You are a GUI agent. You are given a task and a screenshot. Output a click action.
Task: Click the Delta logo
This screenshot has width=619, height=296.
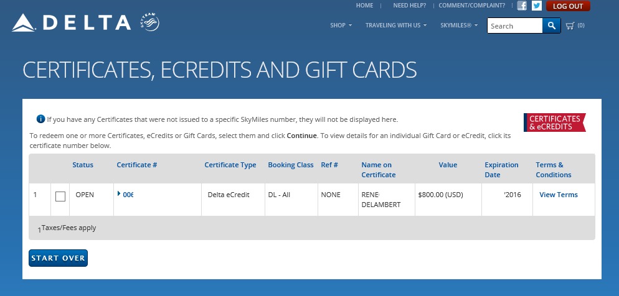coord(72,23)
